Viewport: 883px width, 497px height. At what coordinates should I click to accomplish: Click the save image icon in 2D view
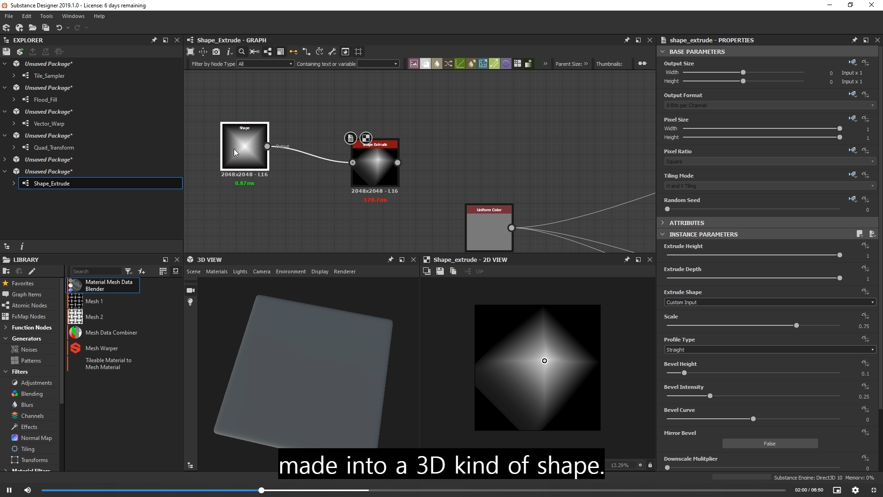[x=440, y=272]
